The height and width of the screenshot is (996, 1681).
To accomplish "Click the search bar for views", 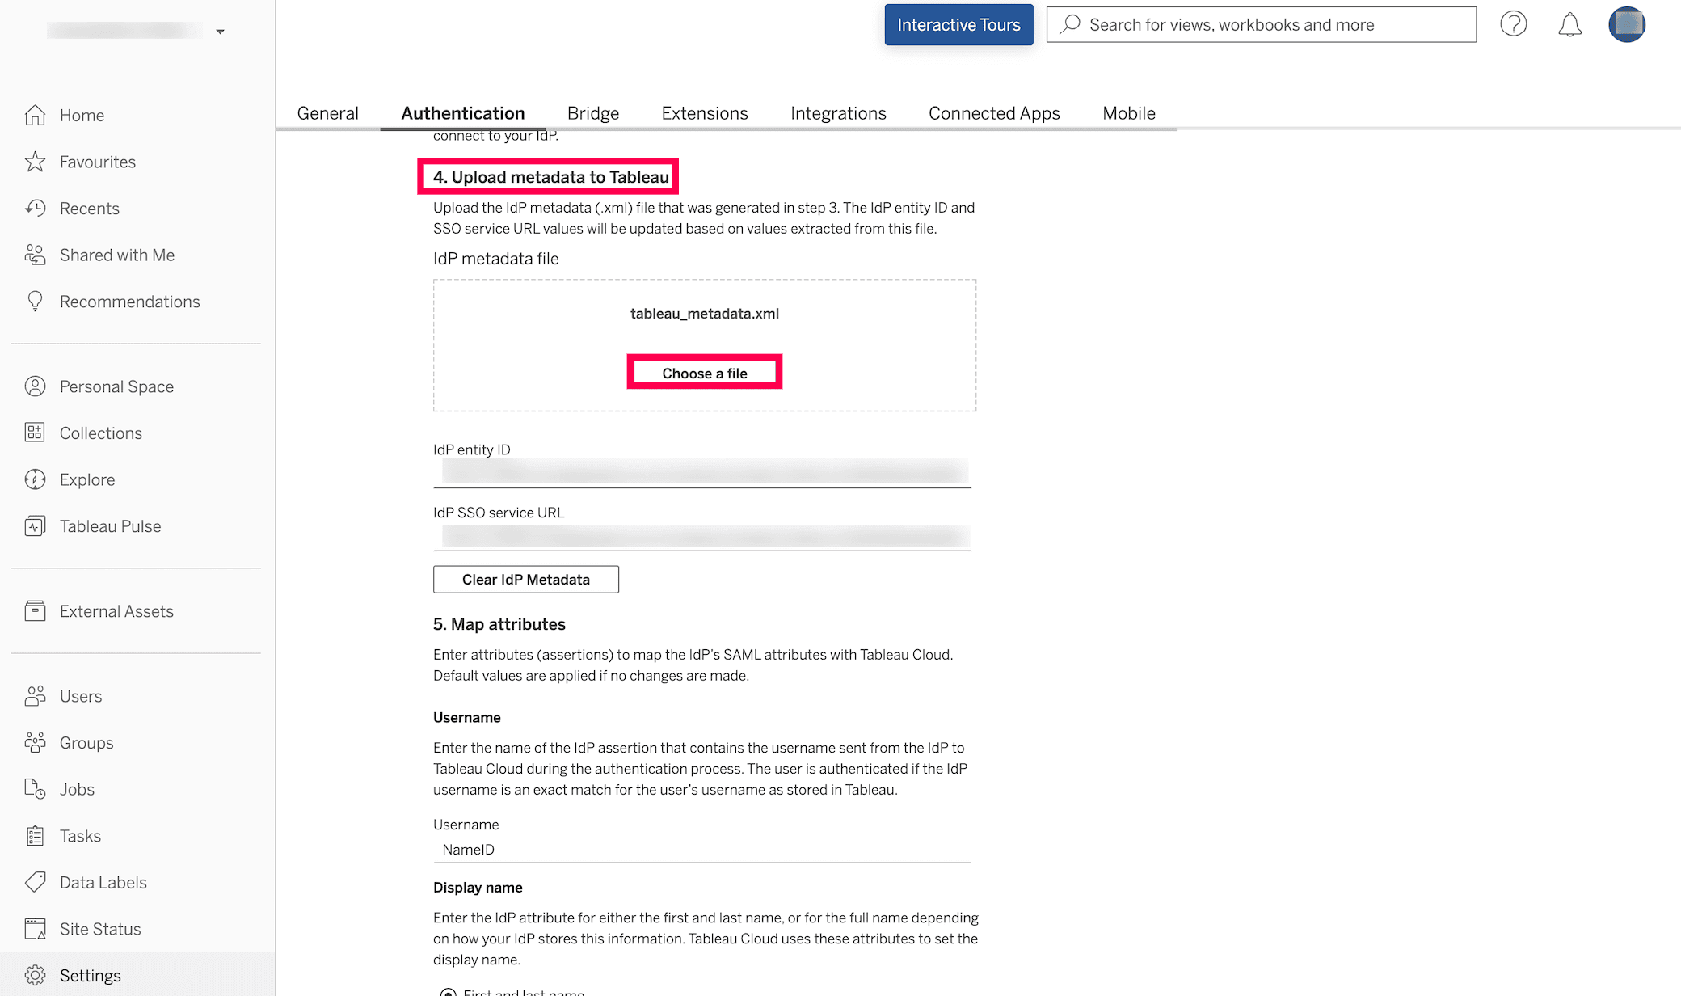I will tap(1261, 25).
